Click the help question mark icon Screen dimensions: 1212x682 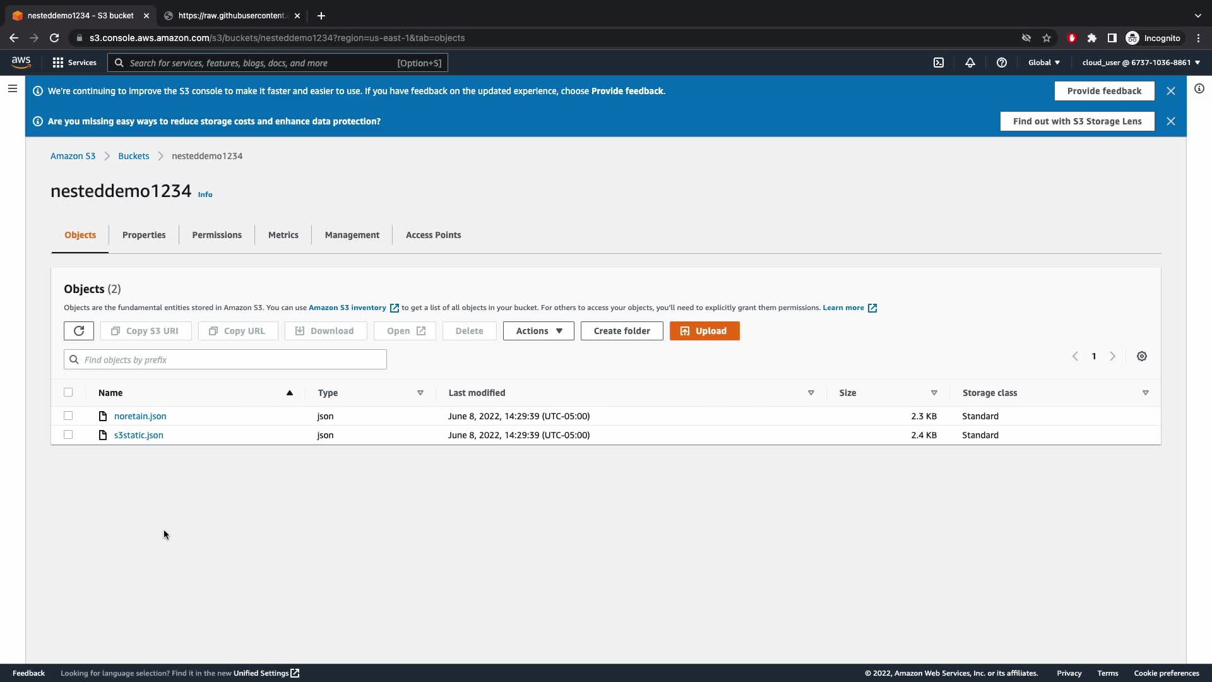(1002, 63)
